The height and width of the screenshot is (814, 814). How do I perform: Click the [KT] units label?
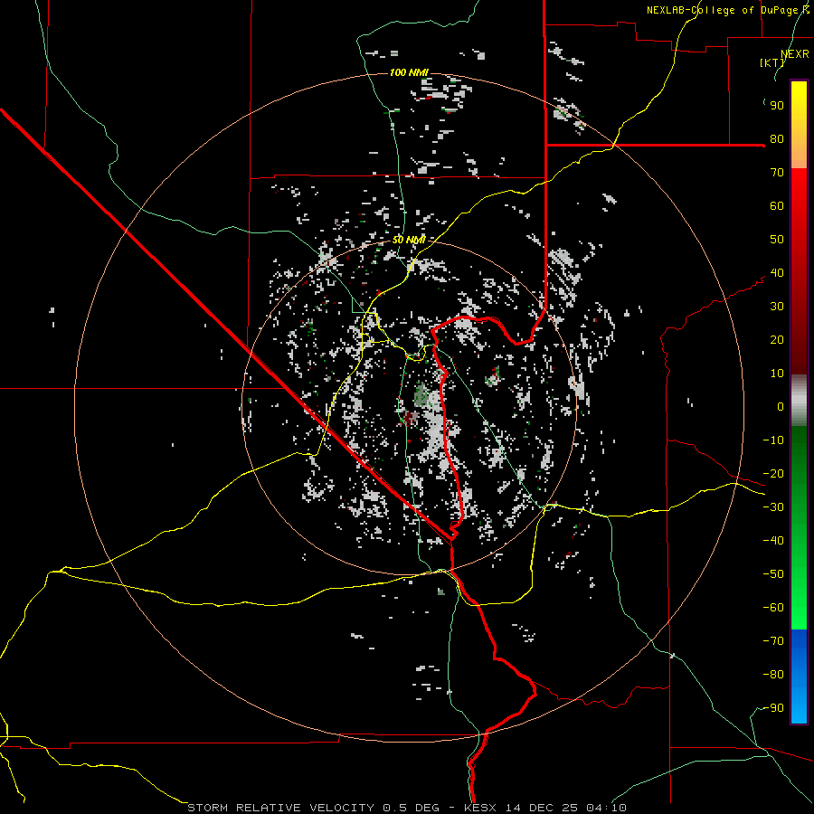771,62
